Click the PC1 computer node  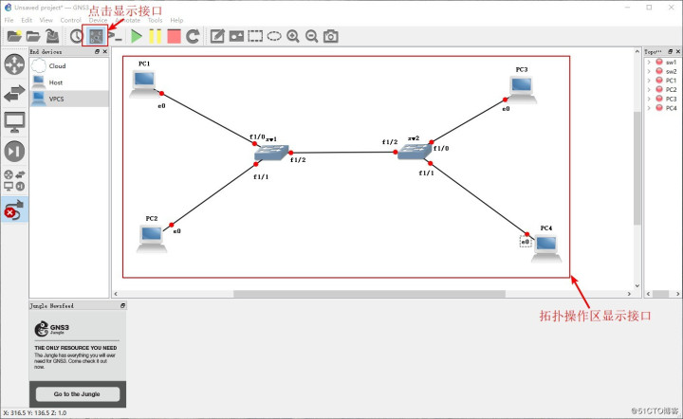tap(144, 83)
